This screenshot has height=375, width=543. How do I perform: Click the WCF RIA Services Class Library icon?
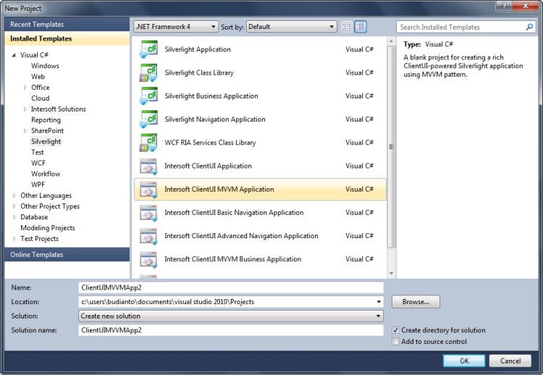[x=148, y=143]
